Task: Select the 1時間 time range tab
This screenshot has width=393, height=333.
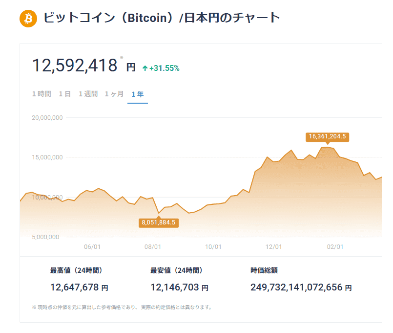Action: pos(41,94)
